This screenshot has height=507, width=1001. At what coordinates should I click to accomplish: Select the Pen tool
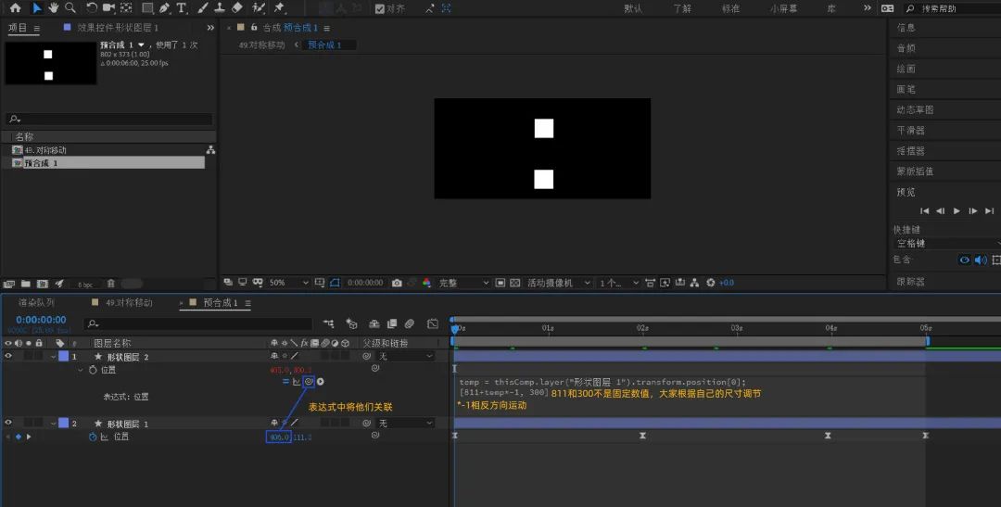[165, 8]
